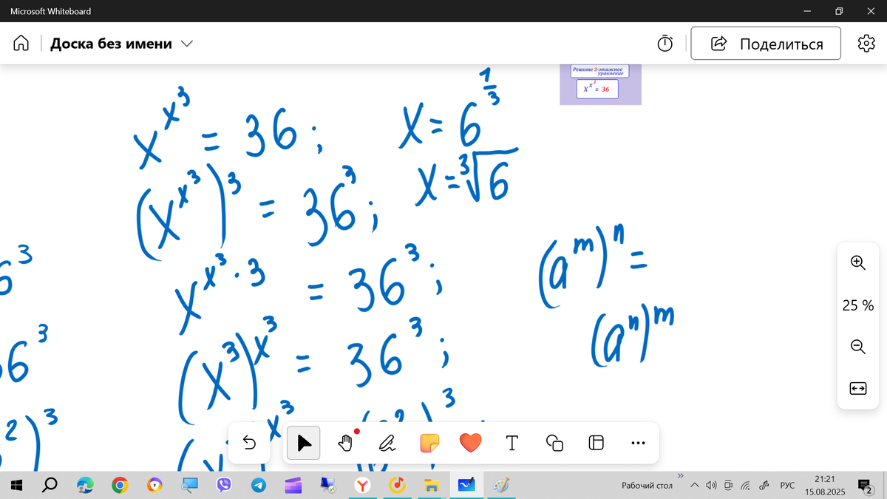Click the Поделиться share button
The width and height of the screenshot is (887, 499).
tap(766, 44)
